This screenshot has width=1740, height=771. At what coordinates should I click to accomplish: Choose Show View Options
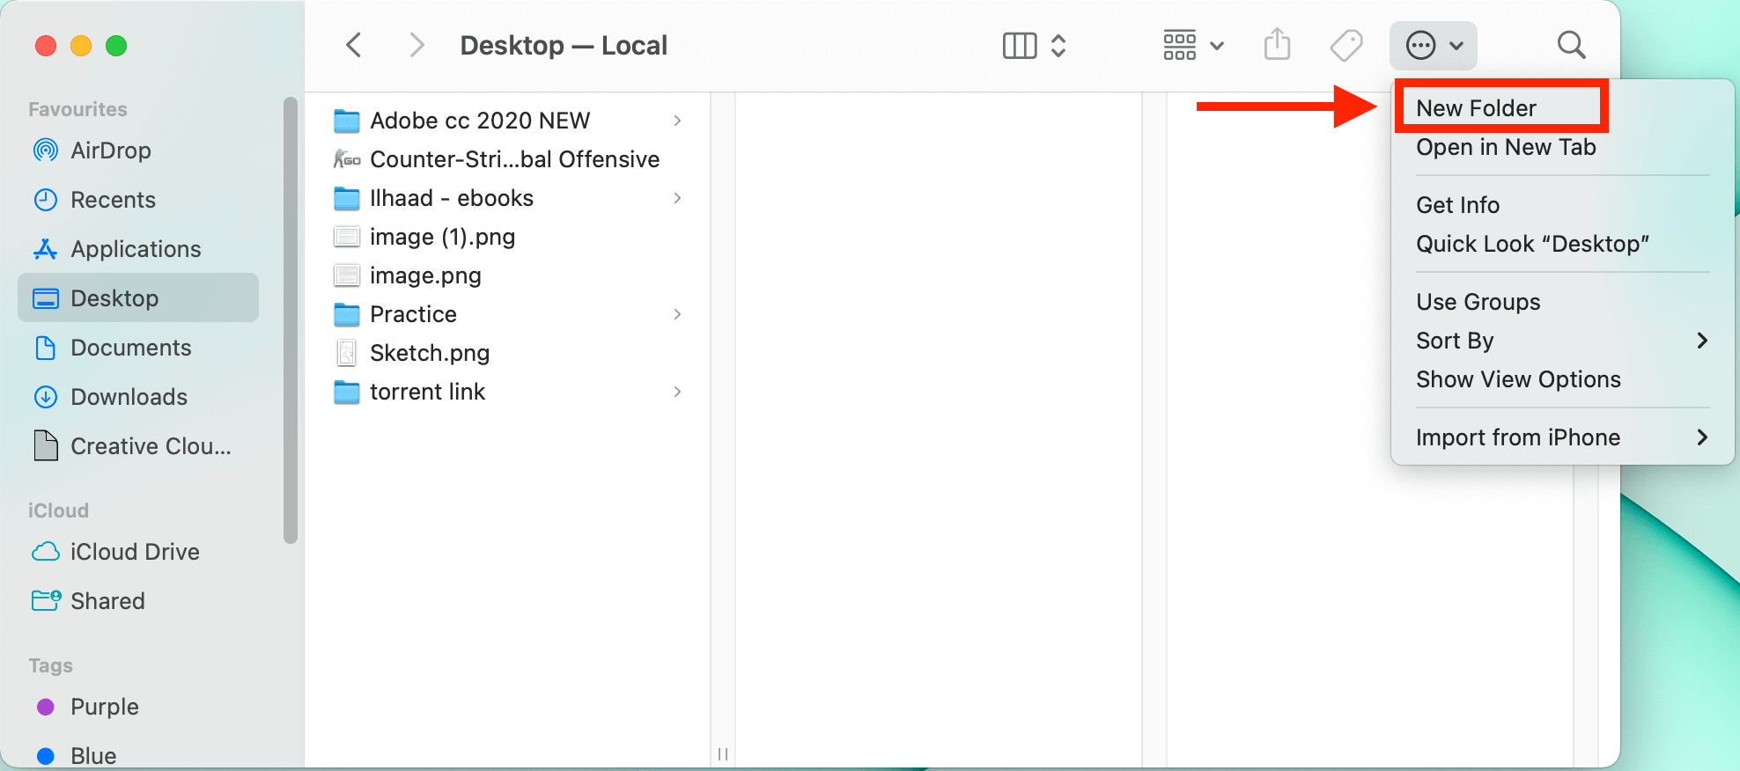1518,379
